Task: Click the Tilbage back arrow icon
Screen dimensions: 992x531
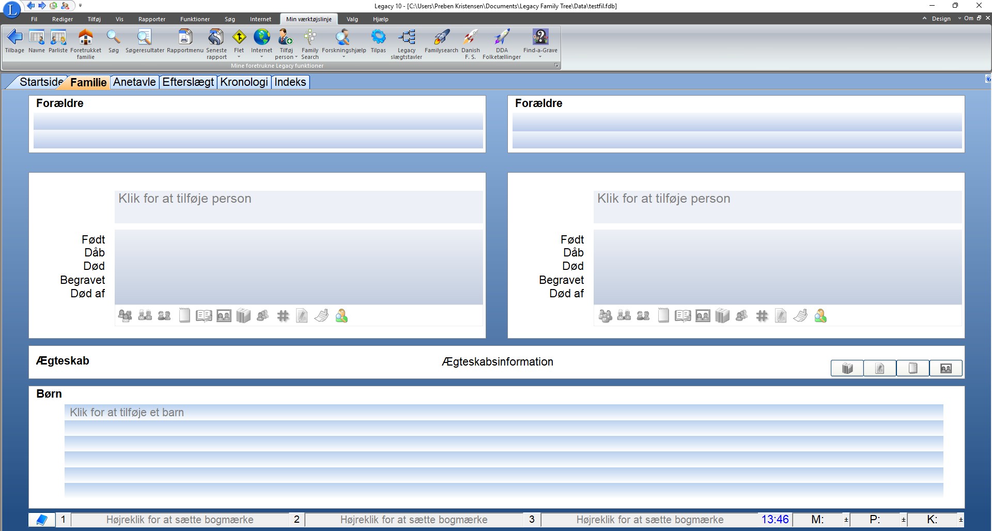Action: [x=14, y=37]
